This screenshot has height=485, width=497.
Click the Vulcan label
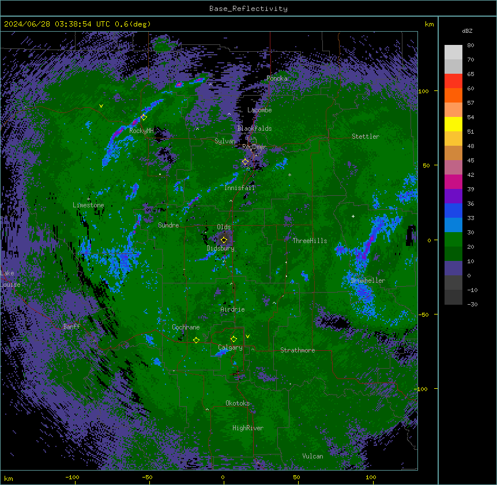coord(312,456)
